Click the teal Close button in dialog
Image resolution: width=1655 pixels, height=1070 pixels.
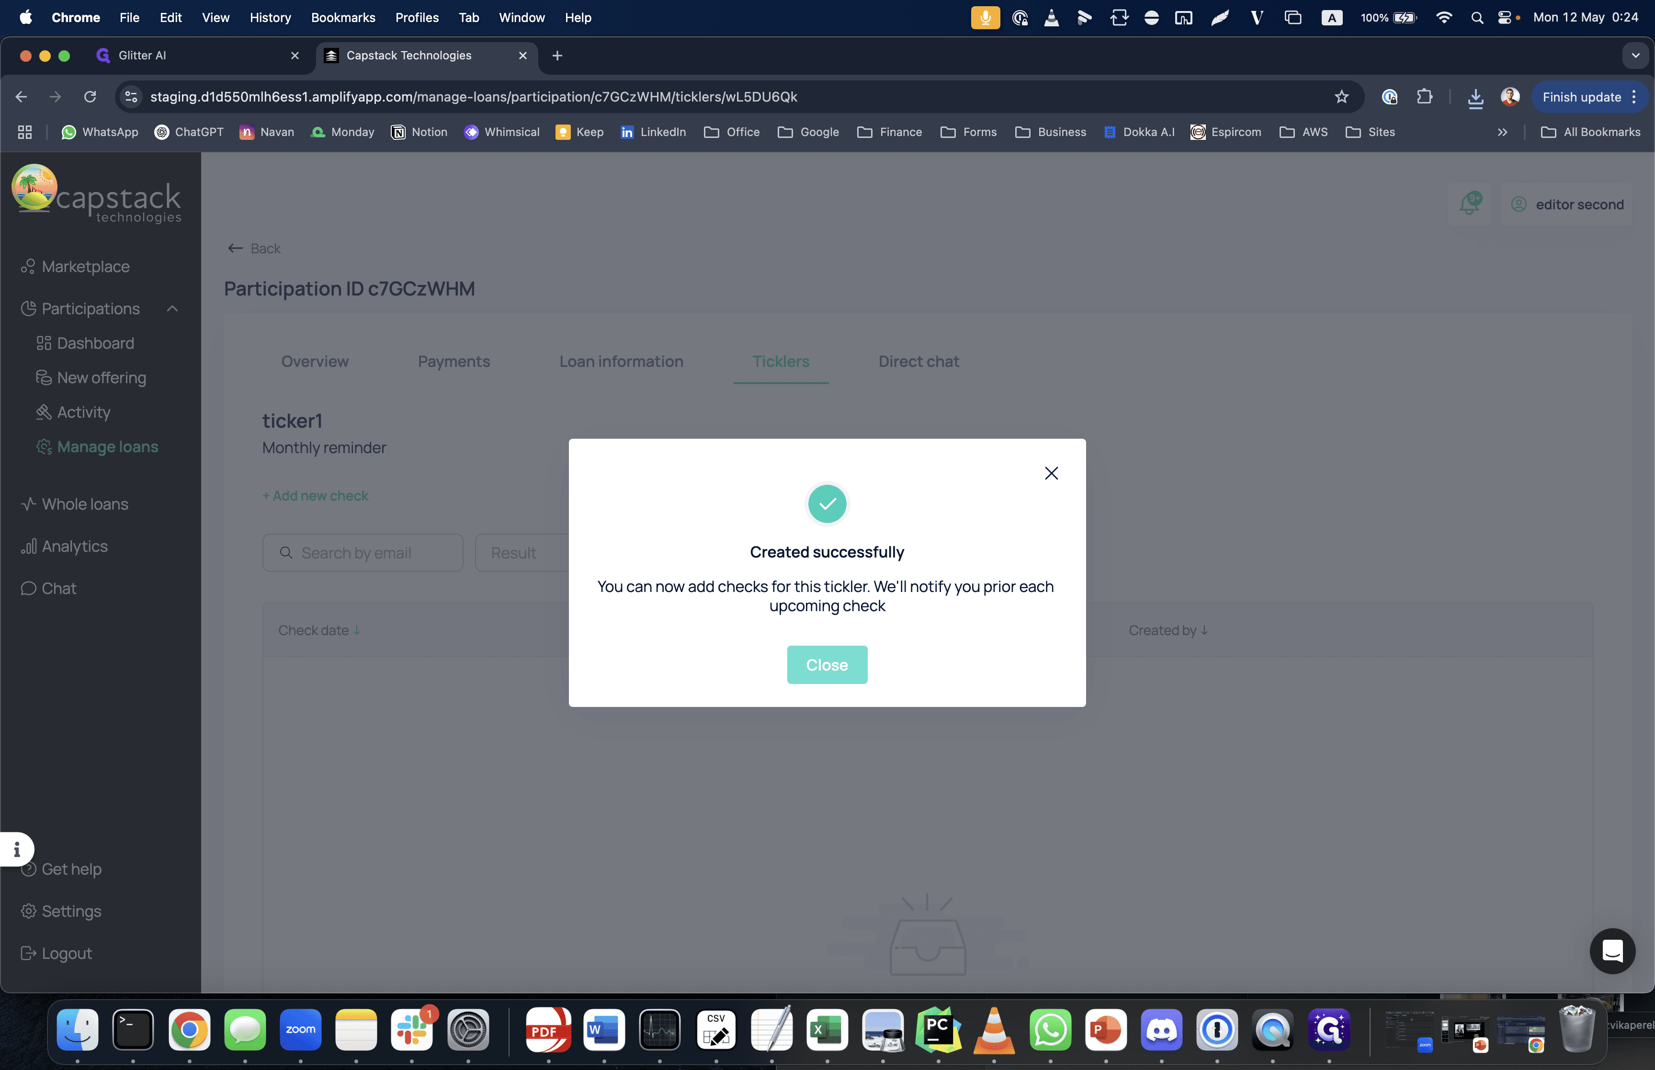point(827,665)
